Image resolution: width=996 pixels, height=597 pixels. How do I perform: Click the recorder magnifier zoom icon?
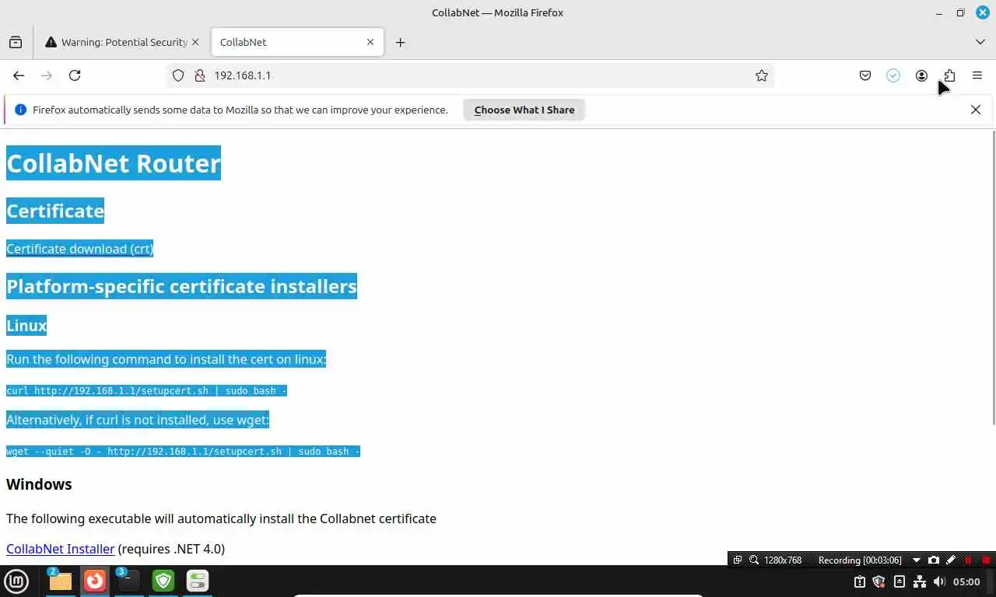click(x=753, y=560)
